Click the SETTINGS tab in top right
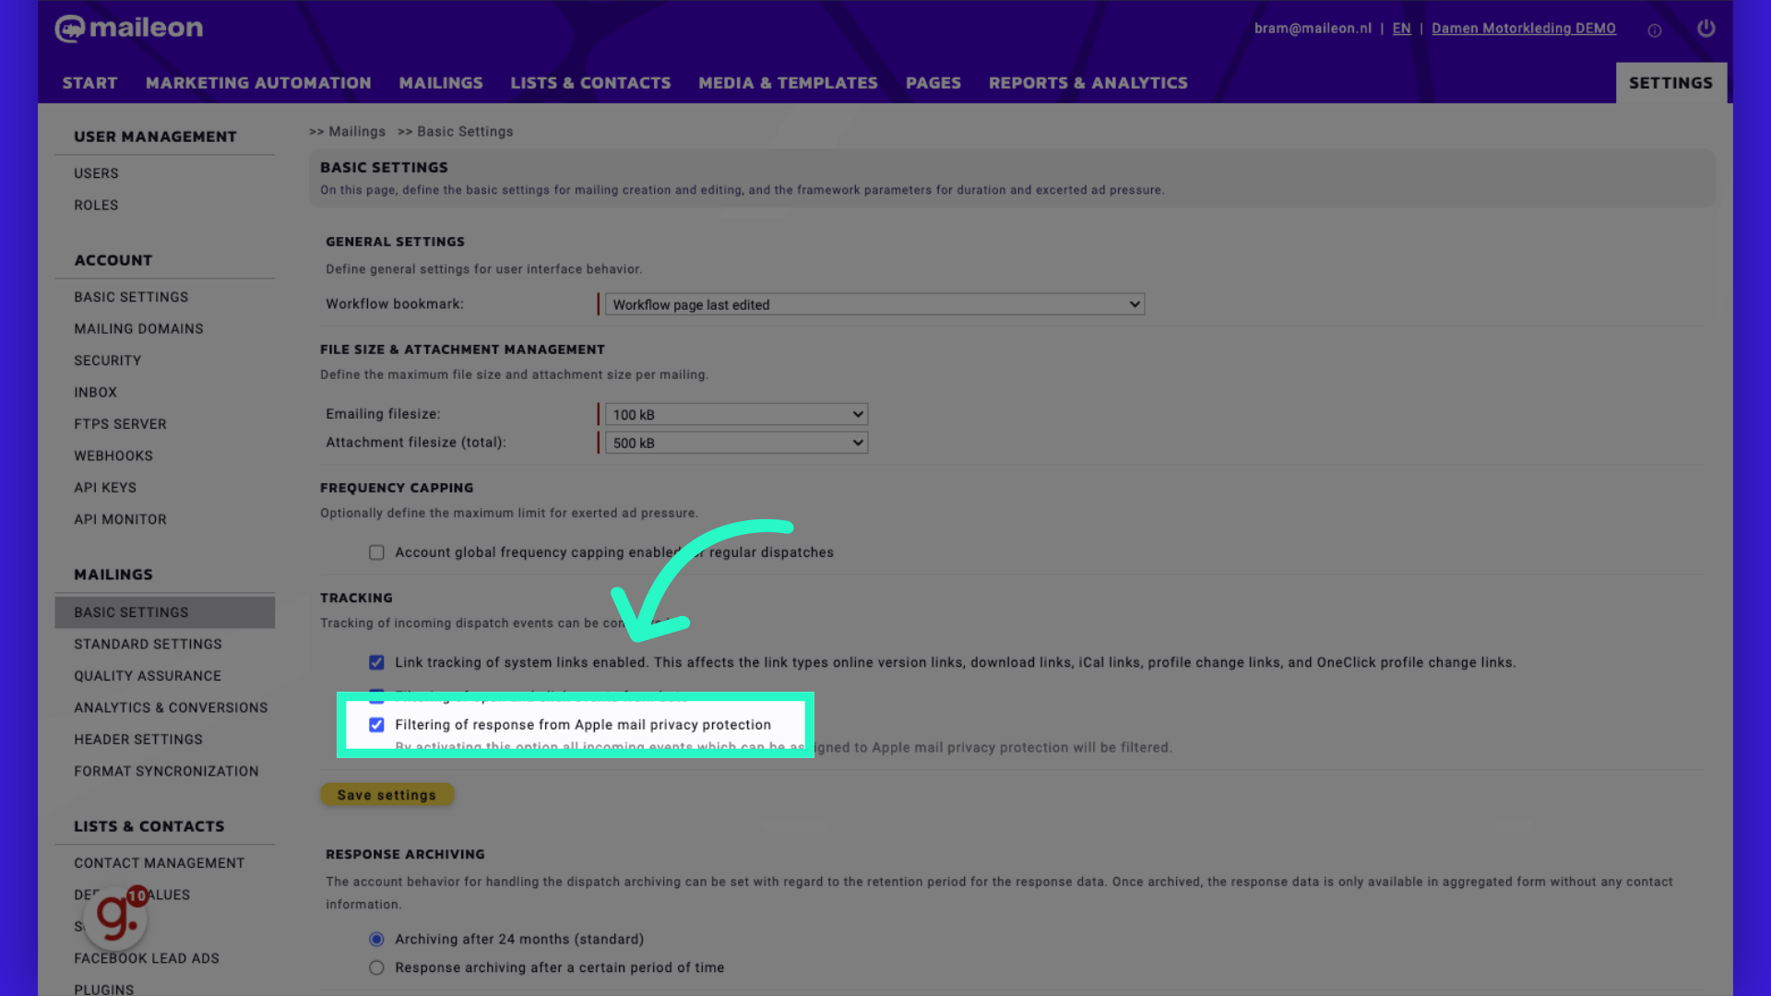The height and width of the screenshot is (996, 1771). (1671, 83)
